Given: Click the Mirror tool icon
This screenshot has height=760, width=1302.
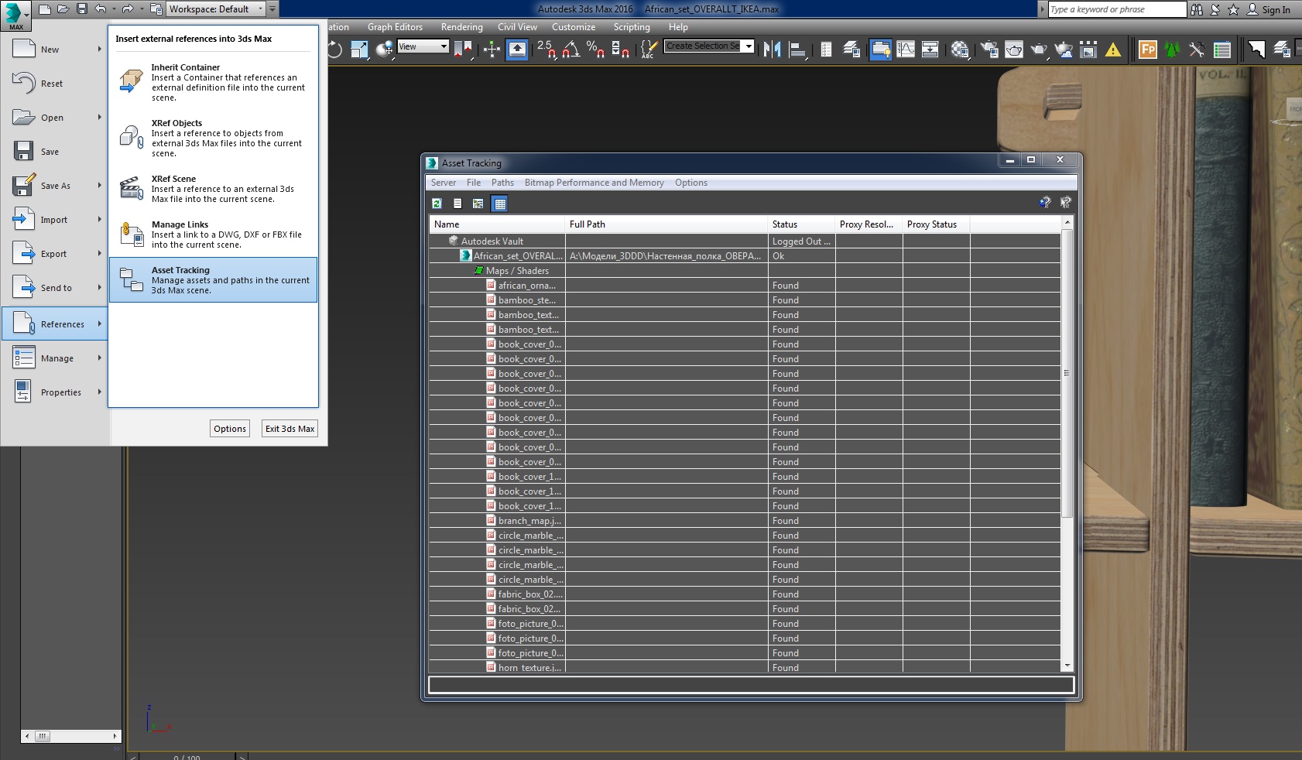Looking at the screenshot, I should click(x=772, y=50).
